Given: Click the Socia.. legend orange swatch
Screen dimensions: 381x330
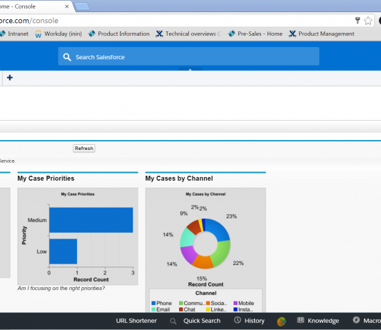Looking at the screenshot, I should tap(208, 304).
